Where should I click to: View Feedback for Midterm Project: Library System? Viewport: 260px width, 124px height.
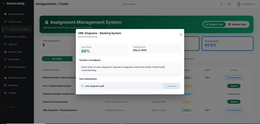pyautogui.click(x=234, y=78)
